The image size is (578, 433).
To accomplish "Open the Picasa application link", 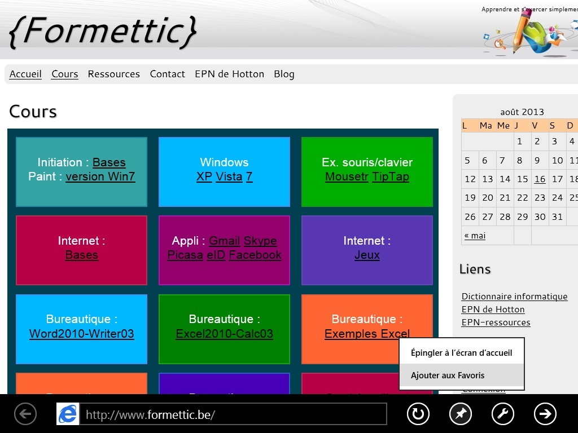I will 185,255.
